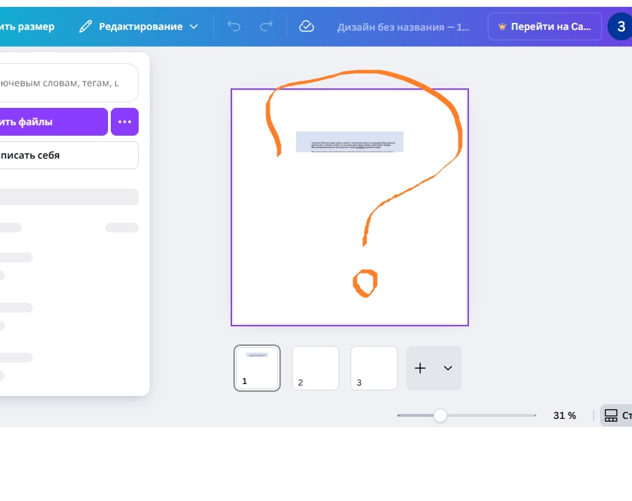Open the Редактирование mode dropdown
The height and width of the screenshot is (501, 632).
(139, 26)
